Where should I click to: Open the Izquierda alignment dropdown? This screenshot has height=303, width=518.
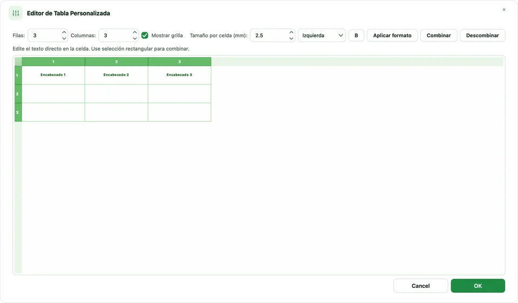(322, 36)
